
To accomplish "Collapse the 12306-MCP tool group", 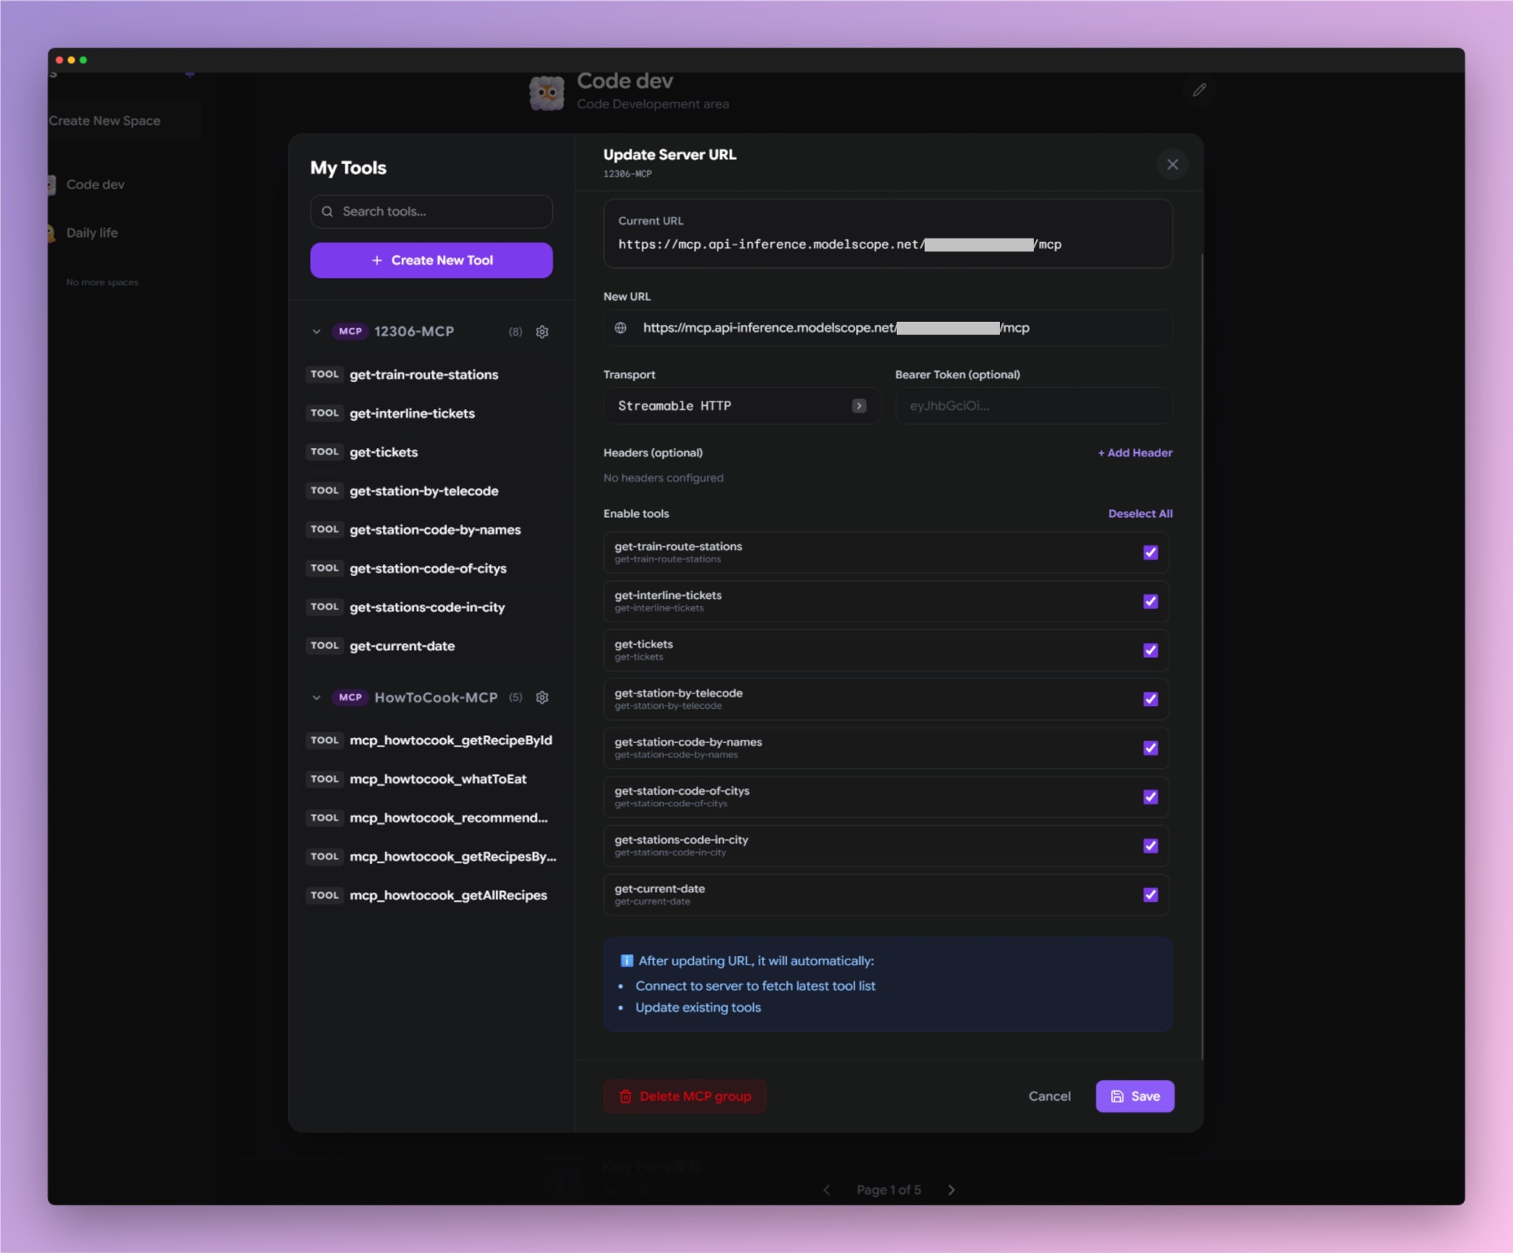I will tap(316, 332).
